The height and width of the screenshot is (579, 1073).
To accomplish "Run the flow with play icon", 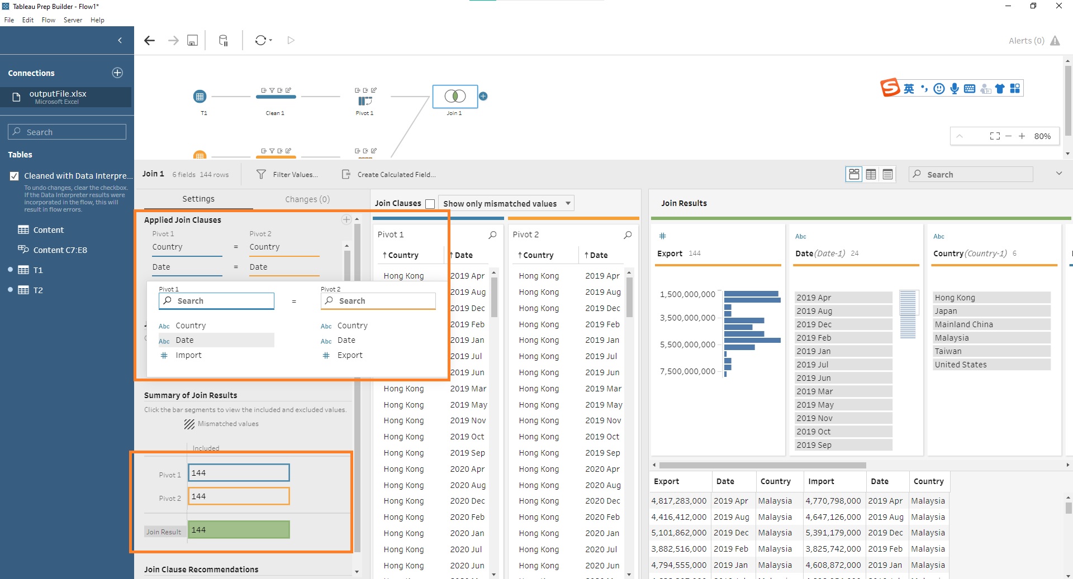I will click(291, 40).
